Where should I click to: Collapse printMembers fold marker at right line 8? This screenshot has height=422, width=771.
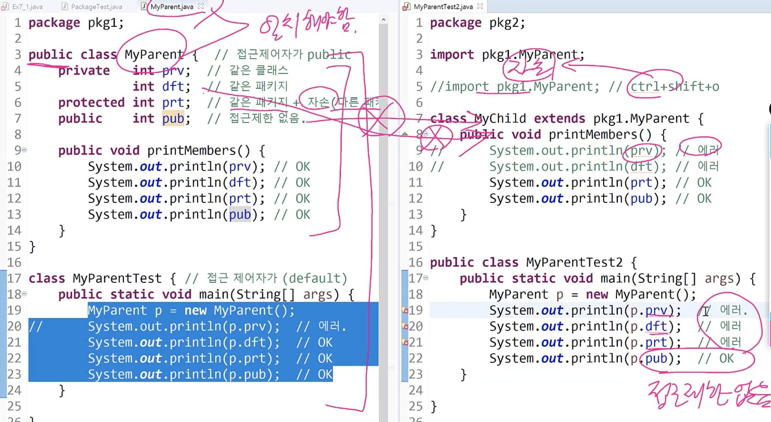coord(426,134)
